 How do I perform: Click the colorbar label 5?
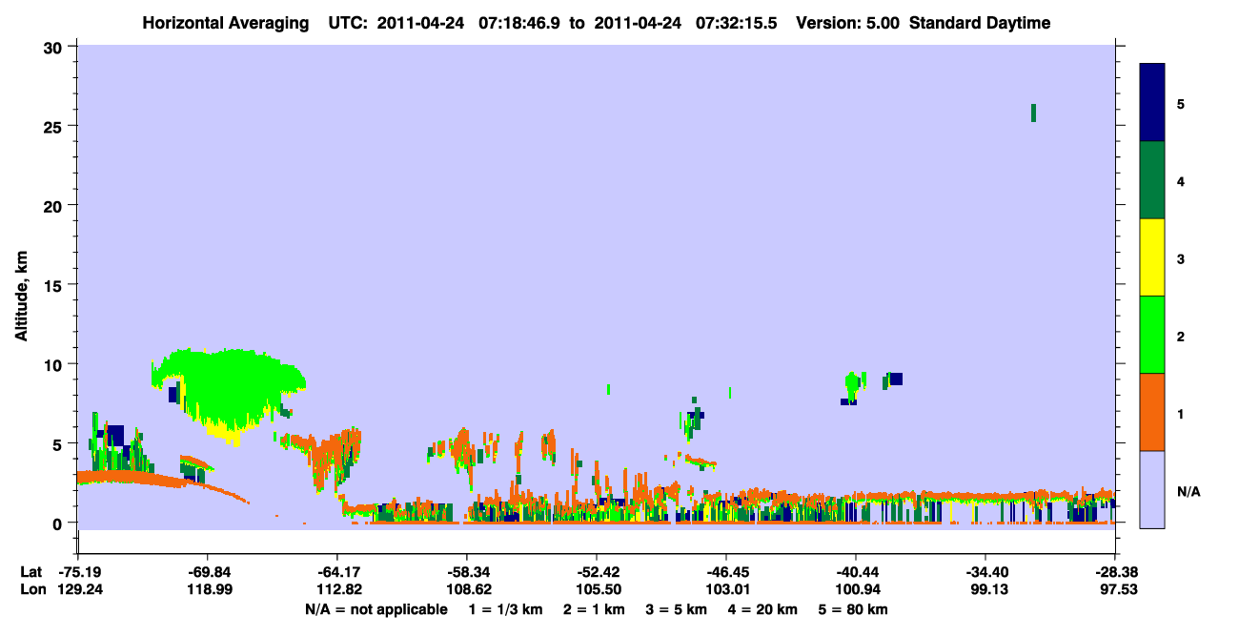point(1180,103)
